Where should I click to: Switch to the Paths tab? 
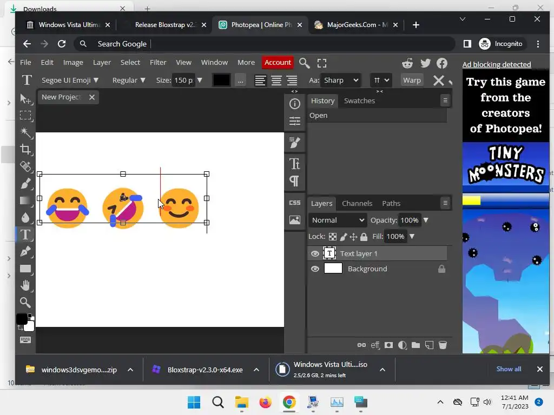point(391,203)
